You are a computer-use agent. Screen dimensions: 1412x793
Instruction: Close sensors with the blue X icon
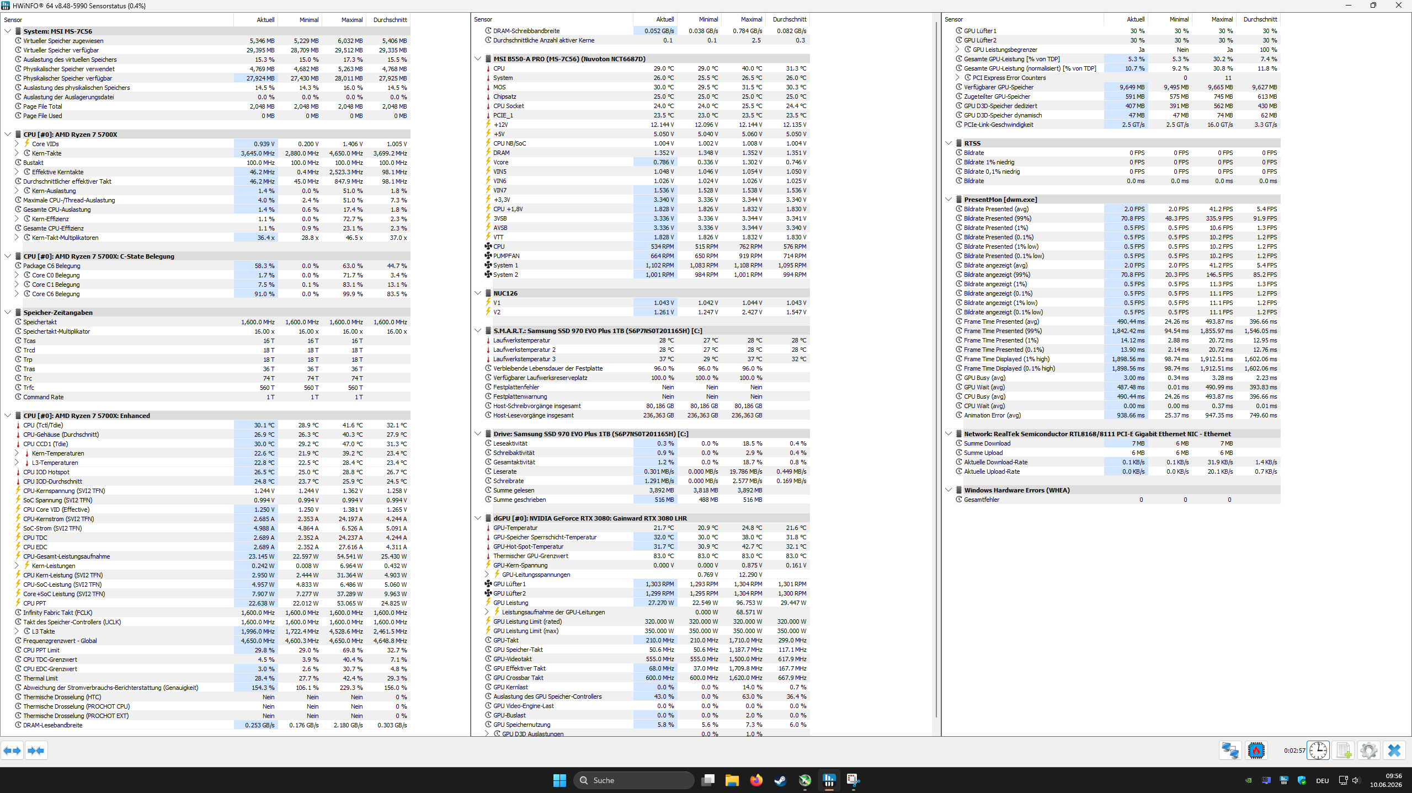point(1394,751)
